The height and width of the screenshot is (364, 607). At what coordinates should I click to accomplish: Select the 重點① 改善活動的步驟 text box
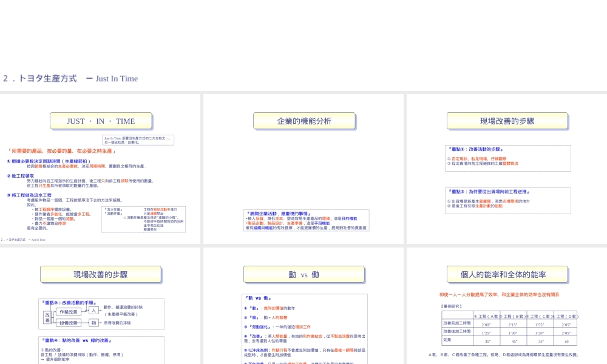pos(507,158)
